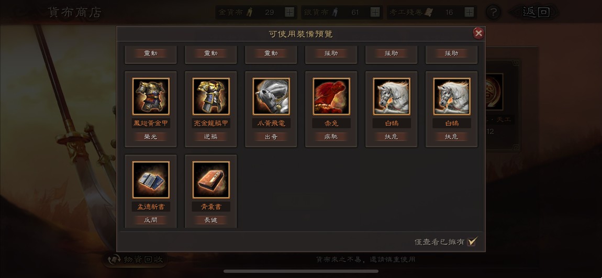Image resolution: width=602 pixels, height=278 pixels.
Task: Choose the 爪黃飛電 horse icon
Action: pos(271,96)
